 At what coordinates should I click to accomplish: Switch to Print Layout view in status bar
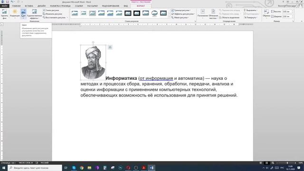coord(266,163)
